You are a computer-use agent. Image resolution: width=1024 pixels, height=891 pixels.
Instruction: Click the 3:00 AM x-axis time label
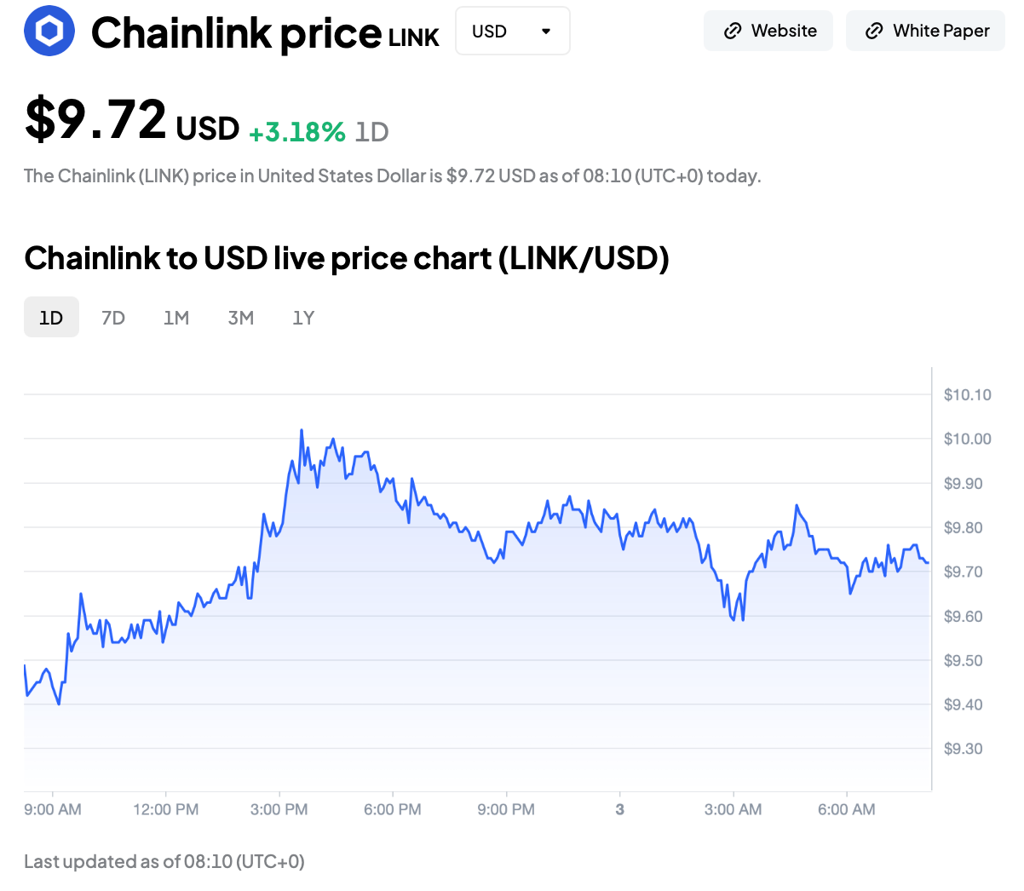click(733, 809)
